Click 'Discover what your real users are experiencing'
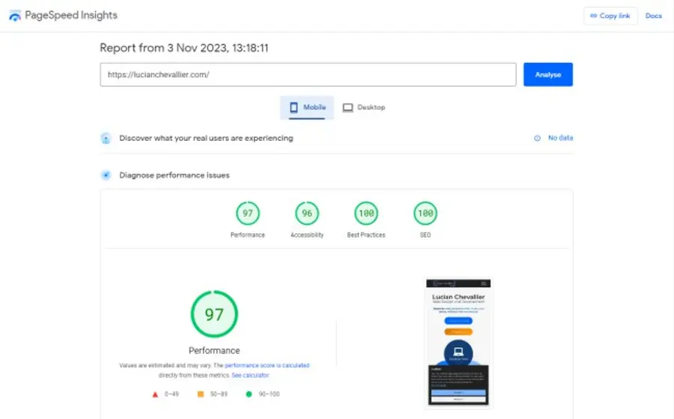 pos(207,138)
